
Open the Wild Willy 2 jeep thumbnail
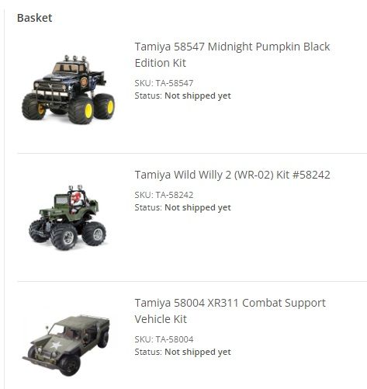coord(68,217)
